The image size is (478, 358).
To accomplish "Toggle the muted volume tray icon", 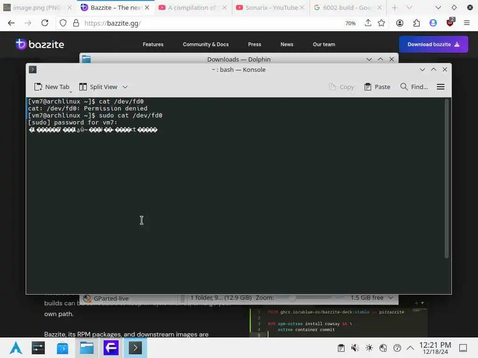I will click(355, 348).
